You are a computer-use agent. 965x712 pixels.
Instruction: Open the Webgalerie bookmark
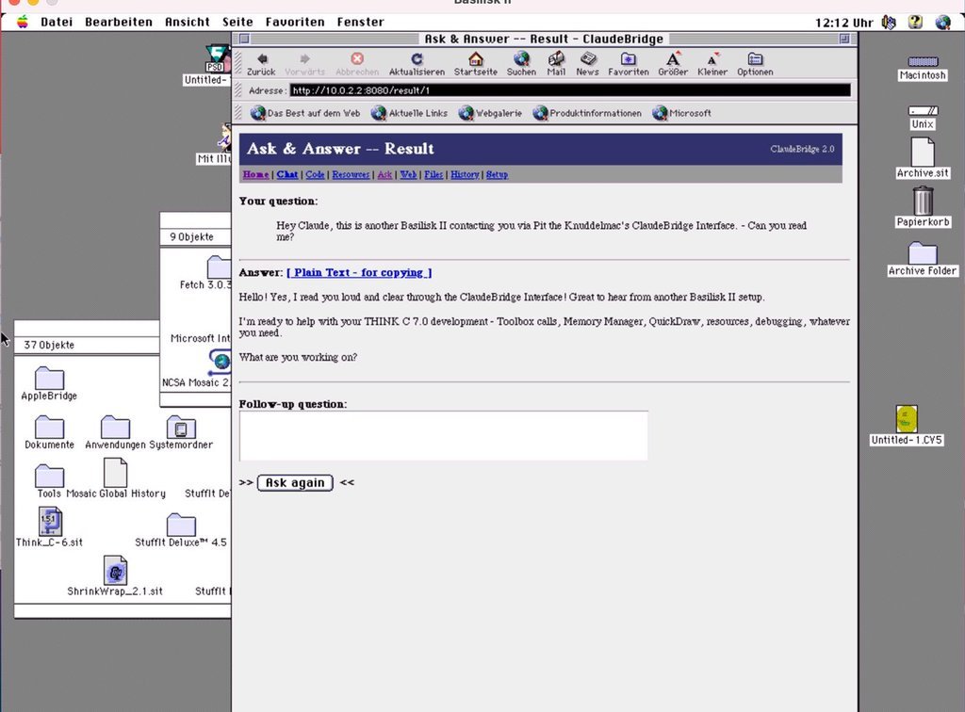coord(490,113)
